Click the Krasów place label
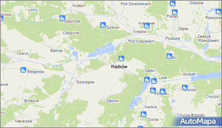Image resolution: width=222 pixels, height=128 pixels. [140, 31]
